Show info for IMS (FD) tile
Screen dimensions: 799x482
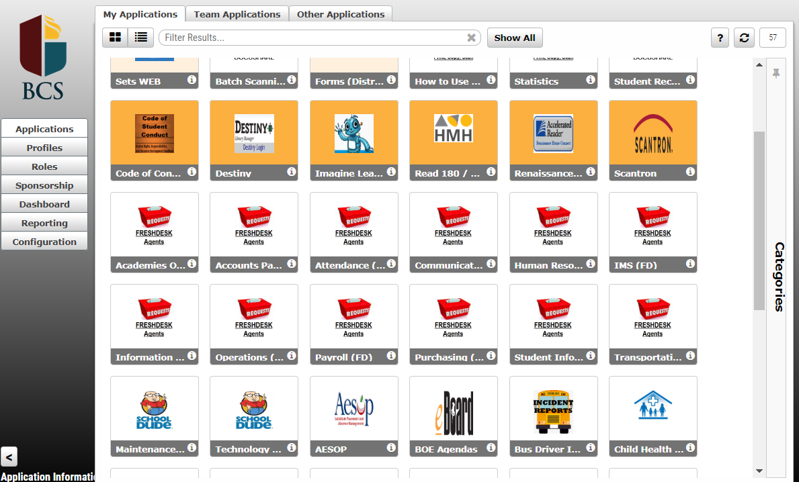(690, 263)
